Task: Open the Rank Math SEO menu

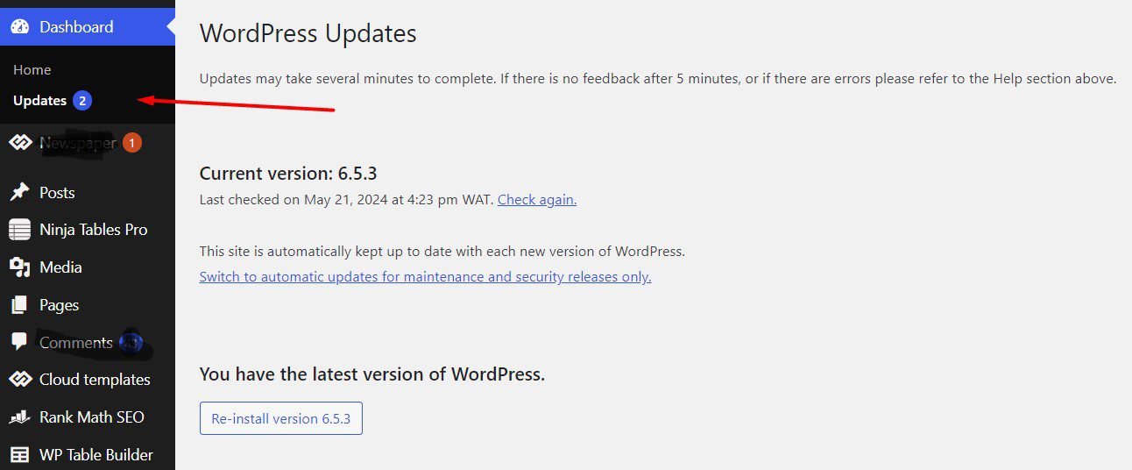Action: point(92,417)
